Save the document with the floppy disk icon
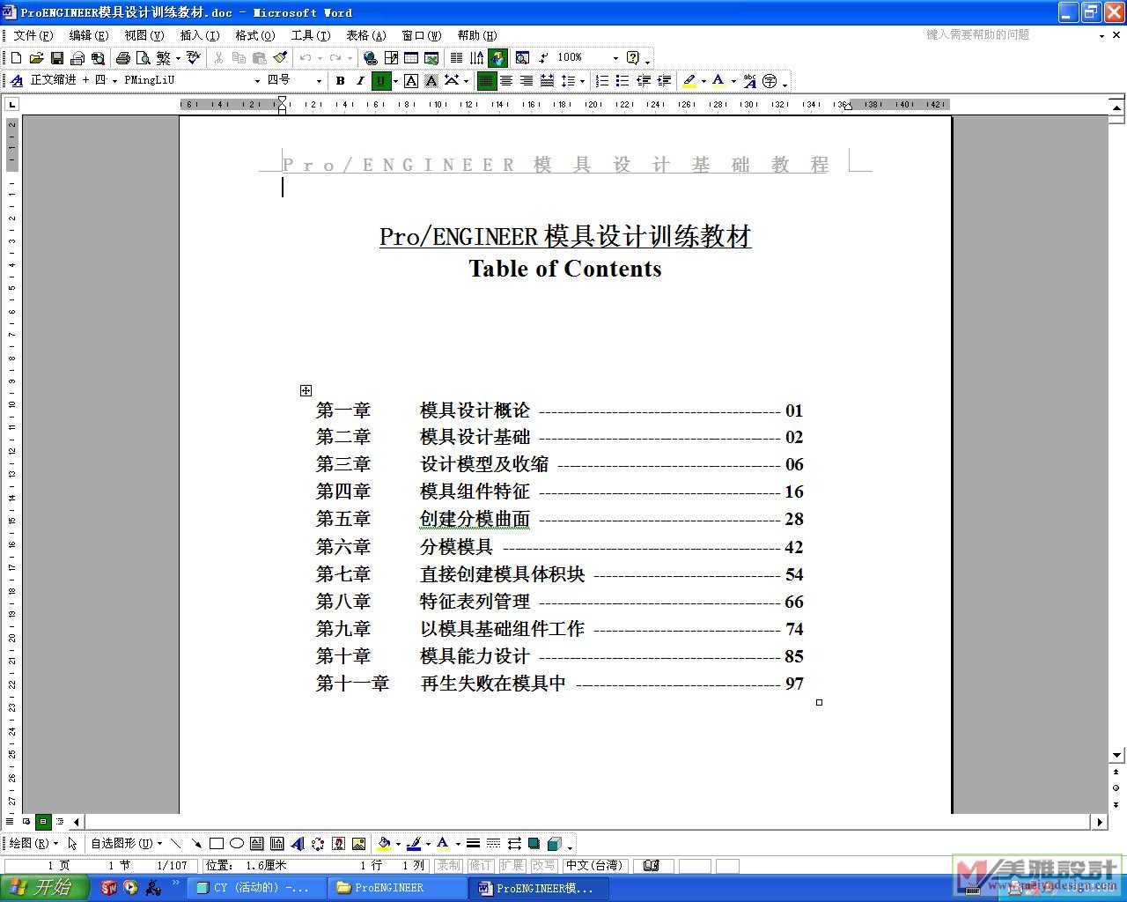1127x902 pixels. click(56, 58)
